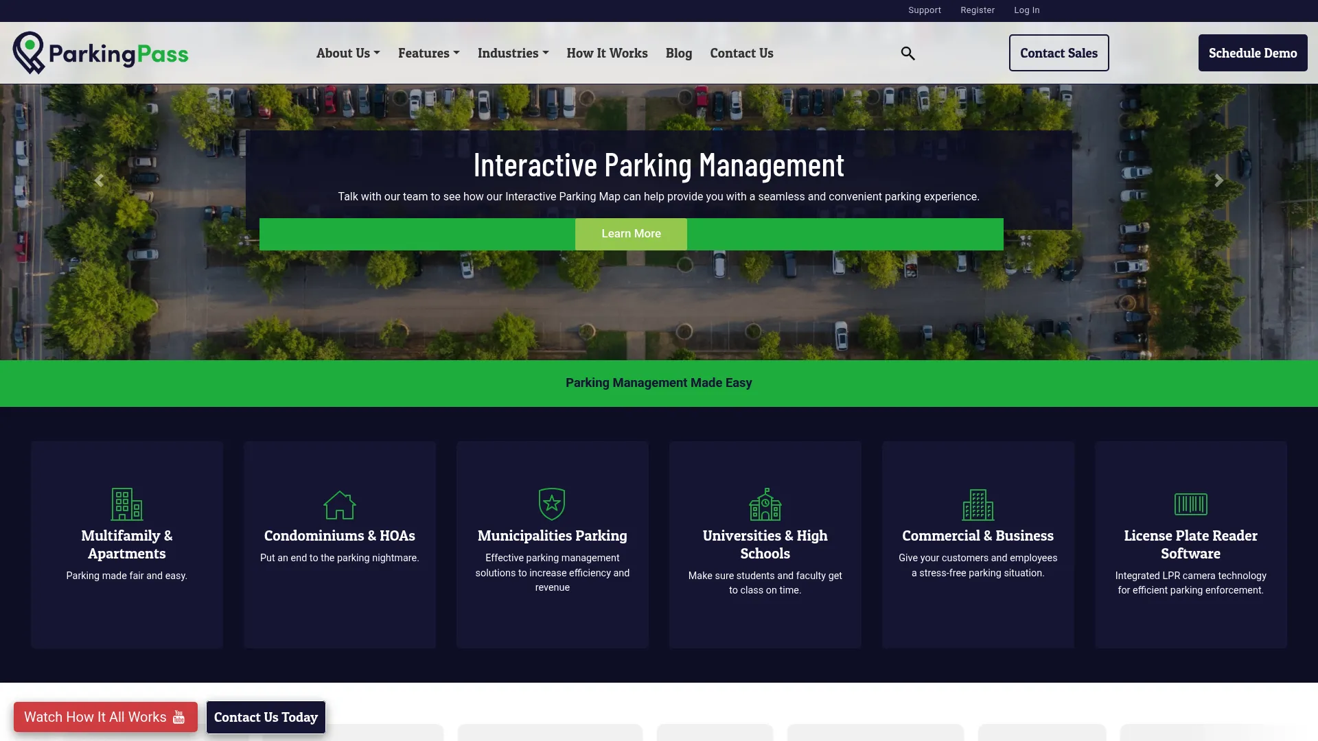The width and height of the screenshot is (1318, 741).
Task: Advance to next carousel slide arrow
Action: (1218, 180)
